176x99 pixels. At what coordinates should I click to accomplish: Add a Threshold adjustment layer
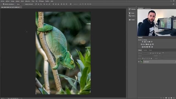point(147,47)
